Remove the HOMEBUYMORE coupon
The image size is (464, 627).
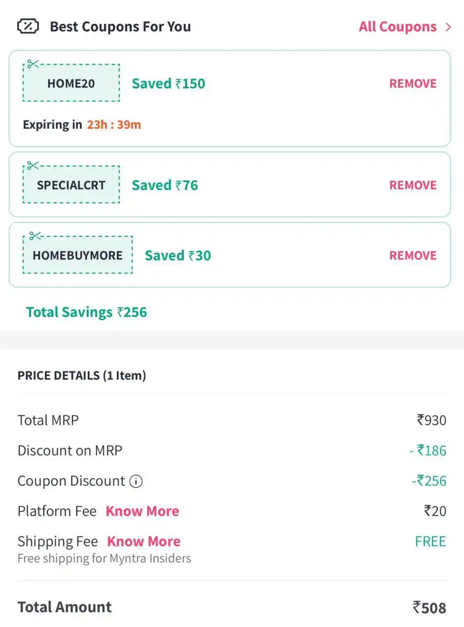[413, 255]
